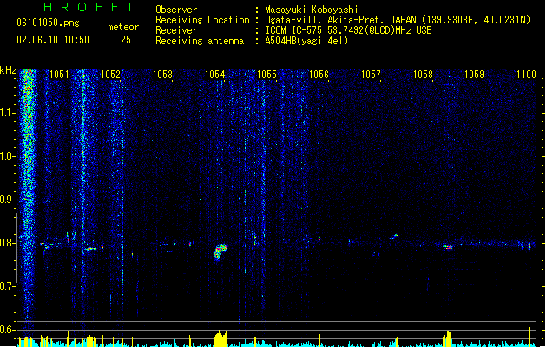
Task: Select the filename 06101050.png
Action: [48, 23]
